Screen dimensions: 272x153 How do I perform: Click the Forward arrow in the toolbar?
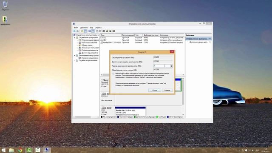pyautogui.click(x=77, y=31)
